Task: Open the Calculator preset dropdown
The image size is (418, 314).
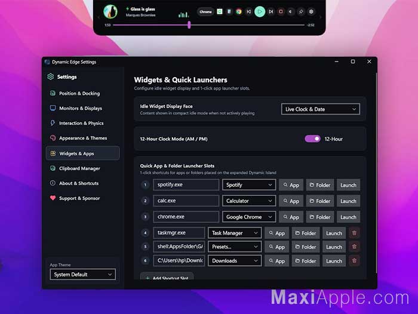Action: click(249, 201)
